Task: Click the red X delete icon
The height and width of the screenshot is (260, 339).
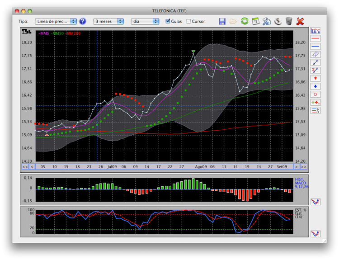Action: [300, 21]
